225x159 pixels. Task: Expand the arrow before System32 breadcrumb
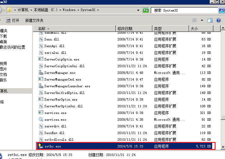click(x=78, y=10)
